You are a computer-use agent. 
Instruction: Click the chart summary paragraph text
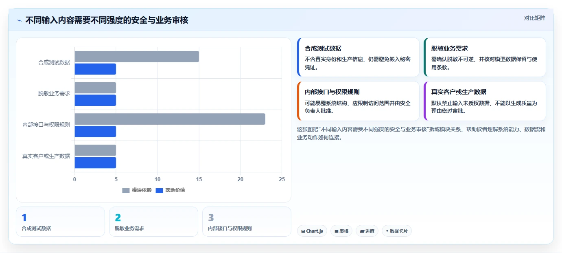(x=421, y=133)
